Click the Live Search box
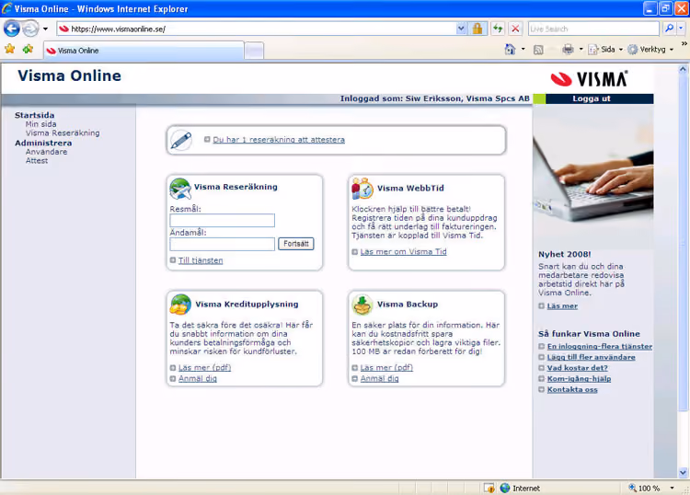This screenshot has height=495, width=690. coord(593,29)
